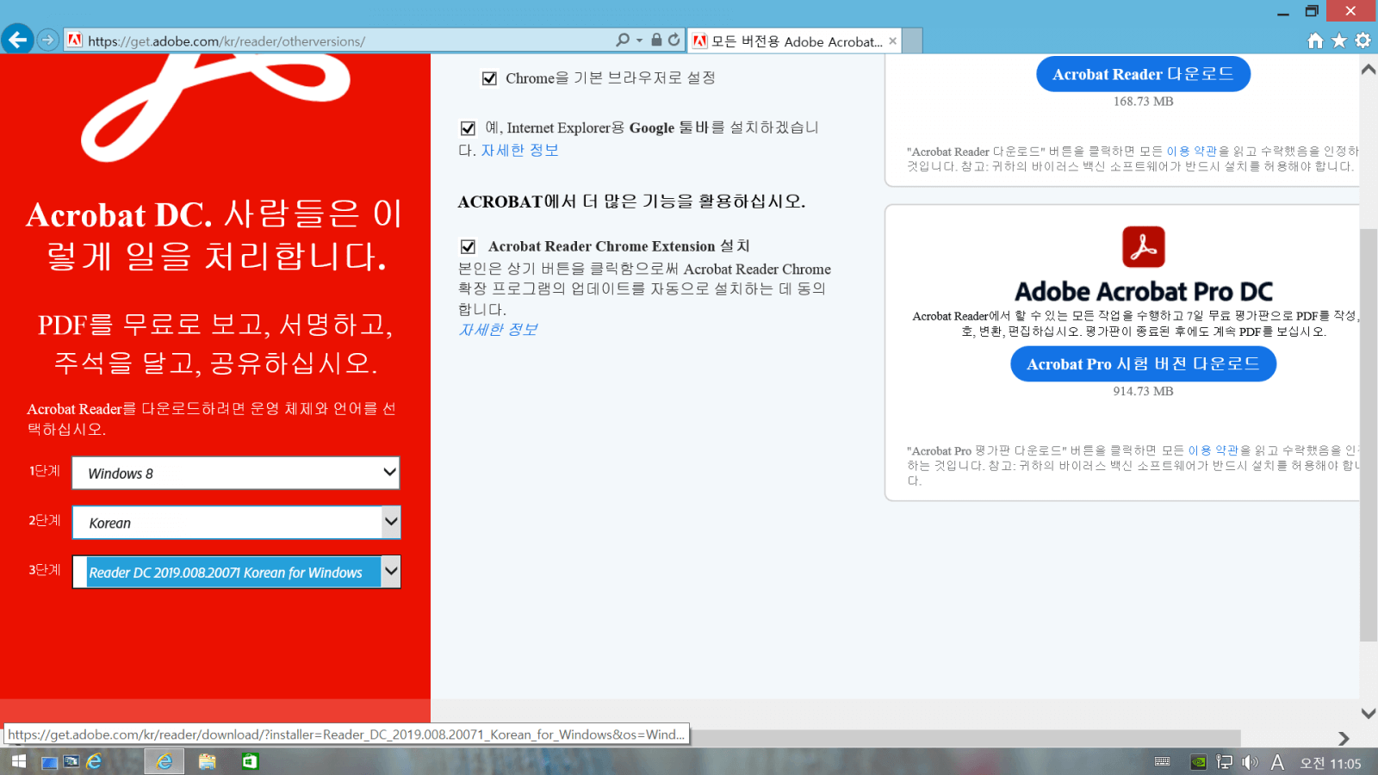This screenshot has height=775, width=1378.
Task: Go back with the browser back arrow
Action: 17,39
